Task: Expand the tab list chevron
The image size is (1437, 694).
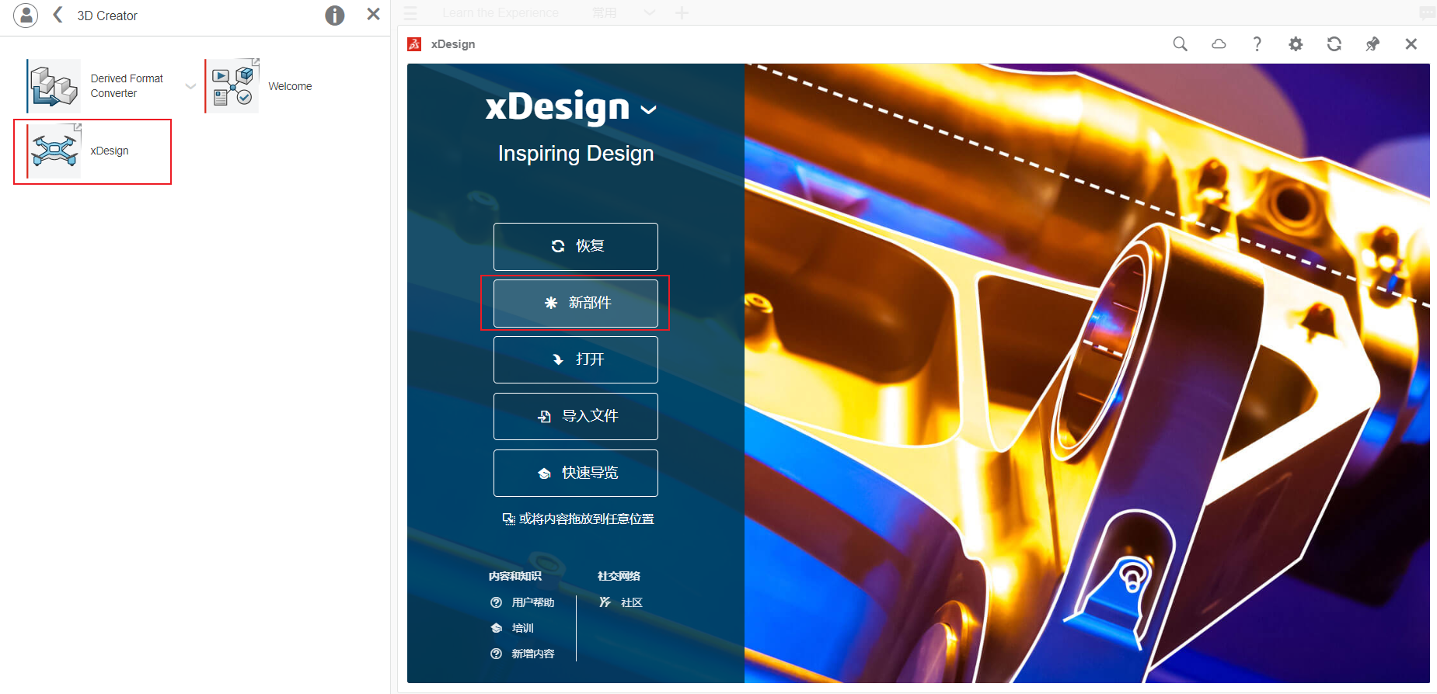Action: (650, 13)
